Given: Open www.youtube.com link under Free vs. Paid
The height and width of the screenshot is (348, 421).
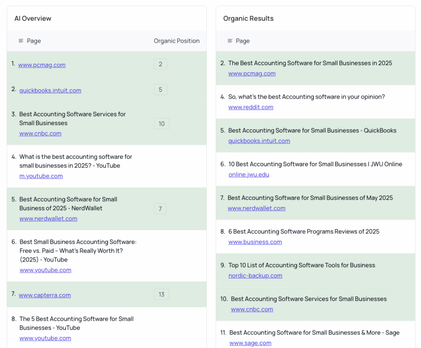Looking at the screenshot, I should pos(45,270).
